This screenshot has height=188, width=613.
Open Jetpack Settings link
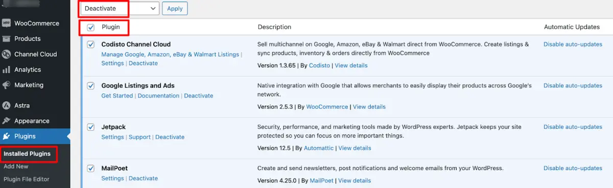(112, 137)
